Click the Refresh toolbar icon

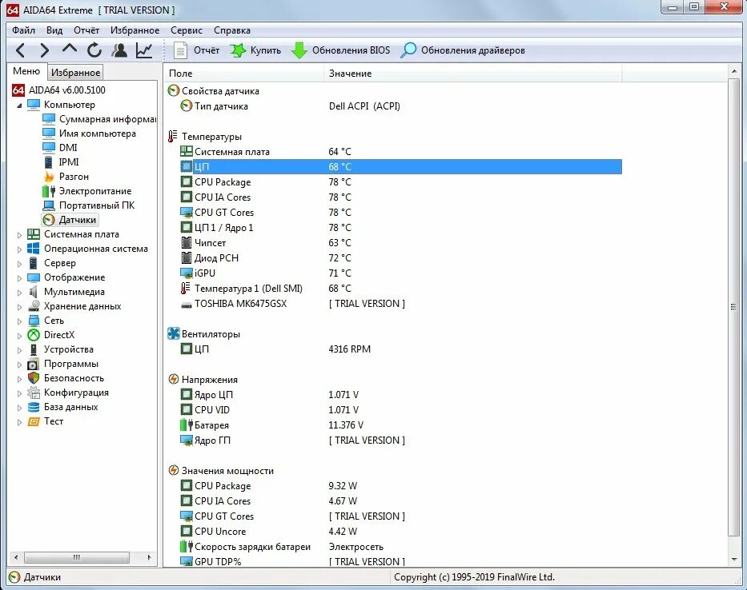(94, 50)
